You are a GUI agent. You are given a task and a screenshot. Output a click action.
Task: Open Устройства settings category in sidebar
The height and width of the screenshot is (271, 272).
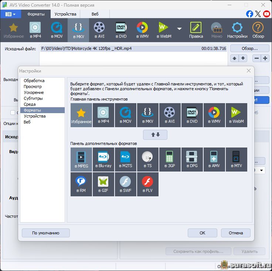[x=42, y=116]
